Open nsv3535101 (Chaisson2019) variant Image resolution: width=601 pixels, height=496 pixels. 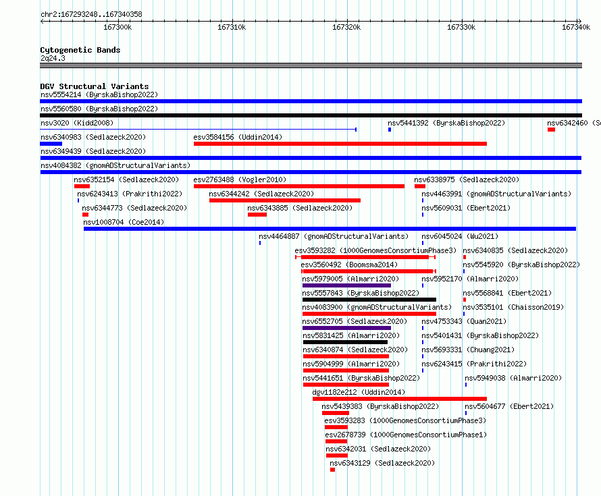coord(514,307)
